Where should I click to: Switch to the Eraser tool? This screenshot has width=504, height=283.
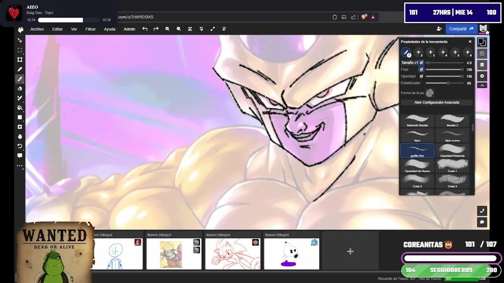point(20,88)
